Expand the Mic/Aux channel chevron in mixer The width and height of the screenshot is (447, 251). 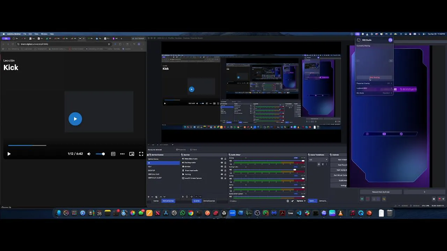(246, 158)
